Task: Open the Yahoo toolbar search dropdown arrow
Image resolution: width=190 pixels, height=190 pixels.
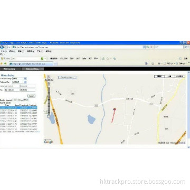Action: [x=45, y=59]
